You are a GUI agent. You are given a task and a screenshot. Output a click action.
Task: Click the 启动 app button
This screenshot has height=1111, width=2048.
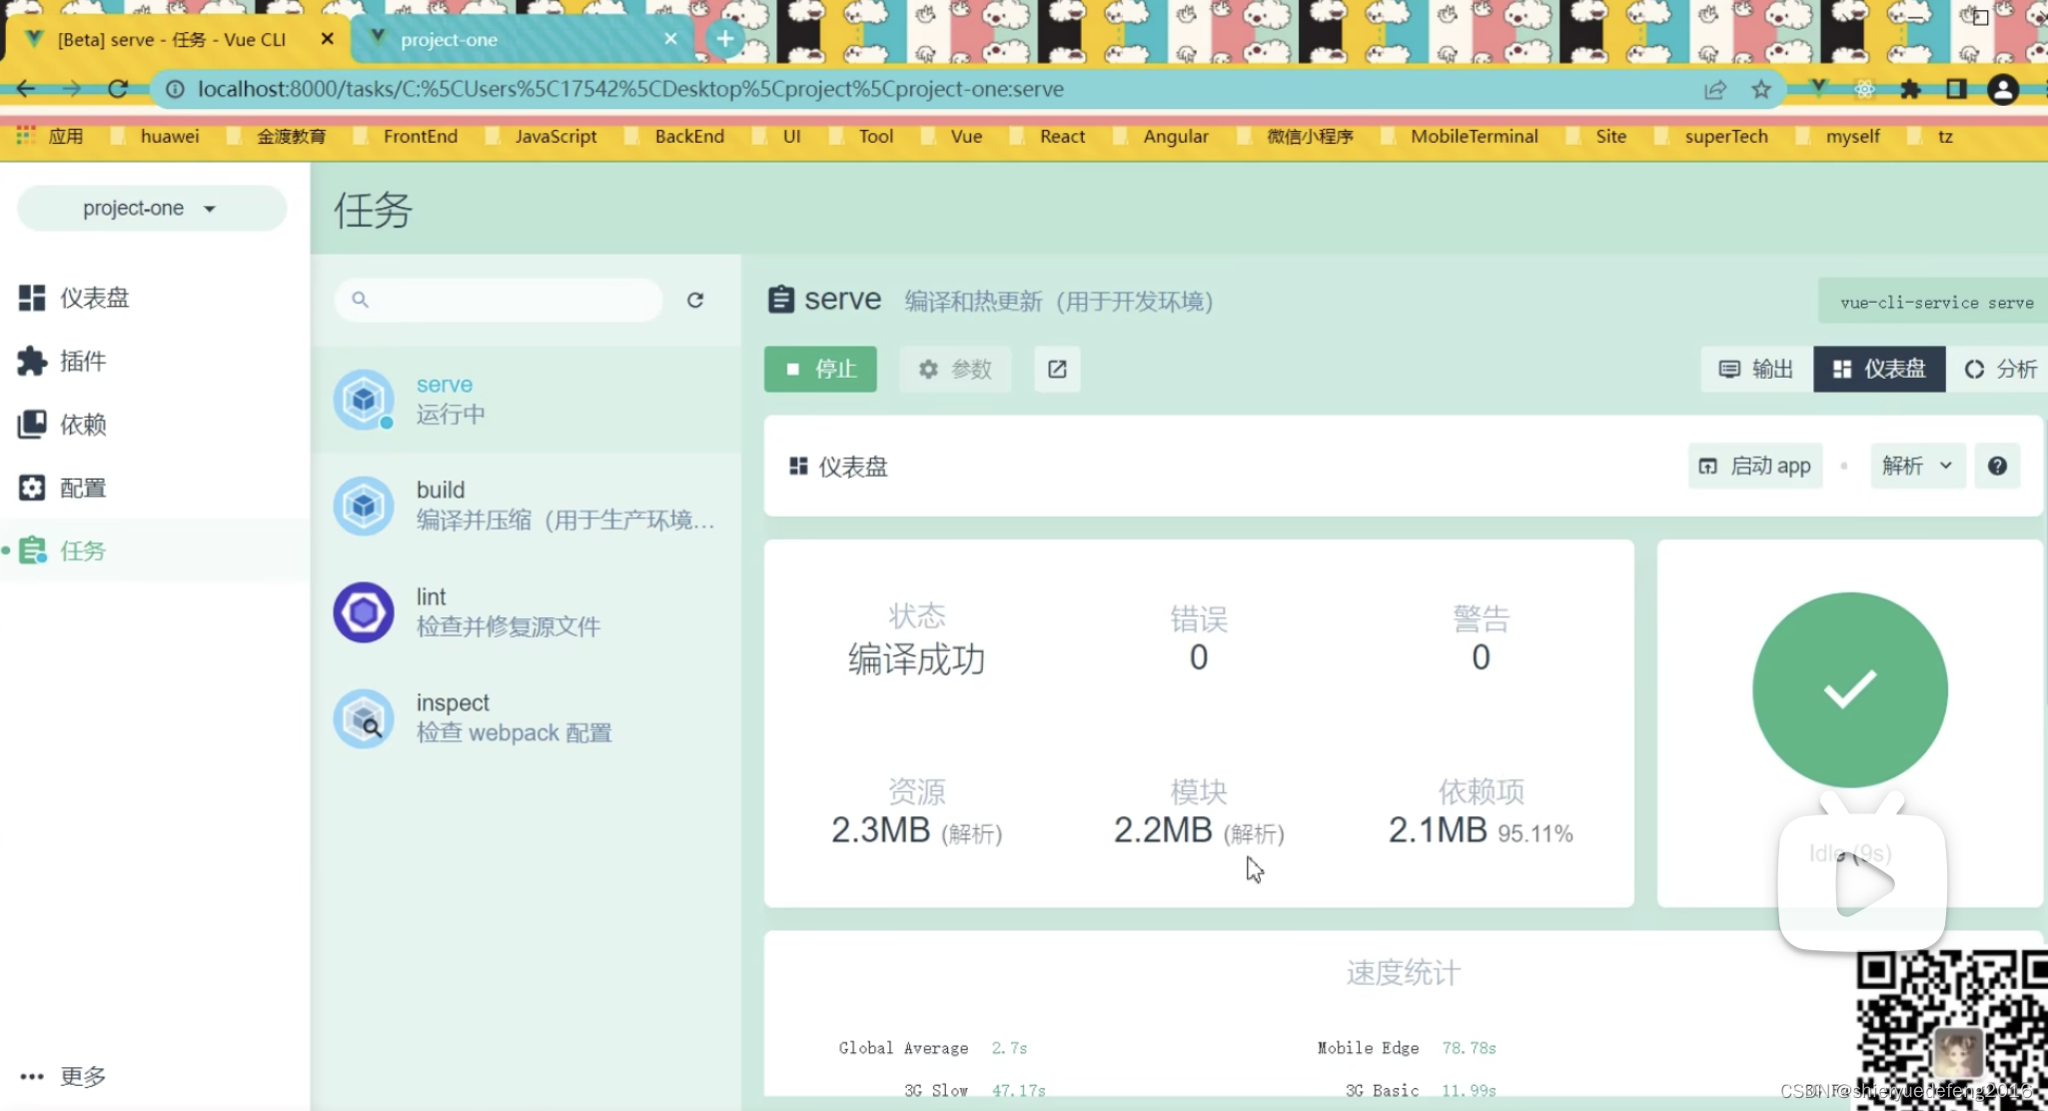[1755, 466]
